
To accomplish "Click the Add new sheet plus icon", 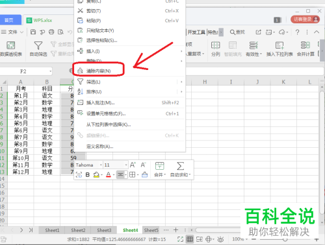I will click(x=176, y=230).
